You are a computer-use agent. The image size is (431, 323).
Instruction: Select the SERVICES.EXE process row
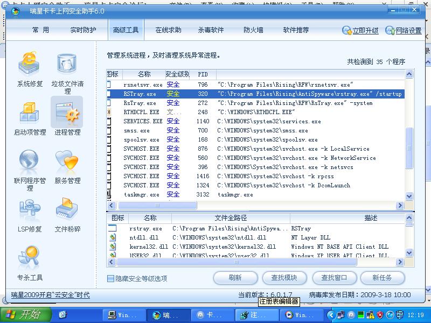click(255, 121)
